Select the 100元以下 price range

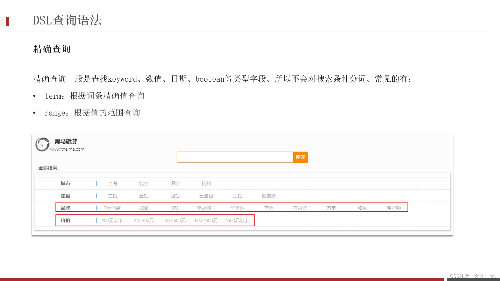point(112,220)
